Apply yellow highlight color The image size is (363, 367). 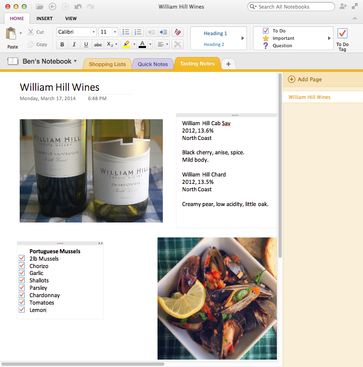coord(126,44)
